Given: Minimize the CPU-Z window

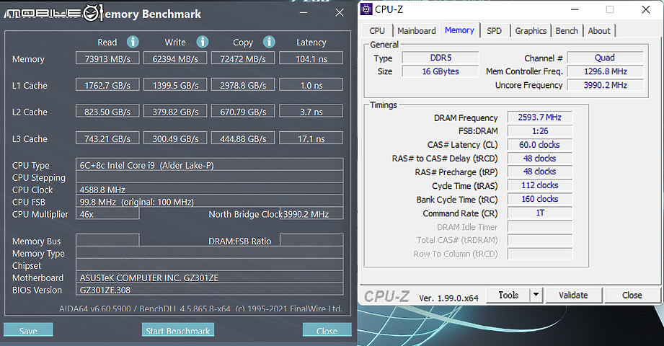Looking at the screenshot, I should pyautogui.click(x=575, y=9).
